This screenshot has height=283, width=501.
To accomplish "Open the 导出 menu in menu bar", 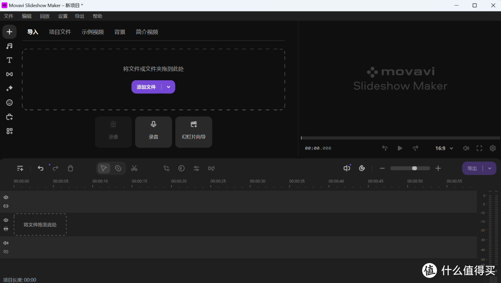I will click(x=80, y=16).
